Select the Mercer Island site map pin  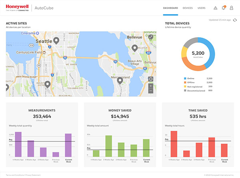[120, 81]
